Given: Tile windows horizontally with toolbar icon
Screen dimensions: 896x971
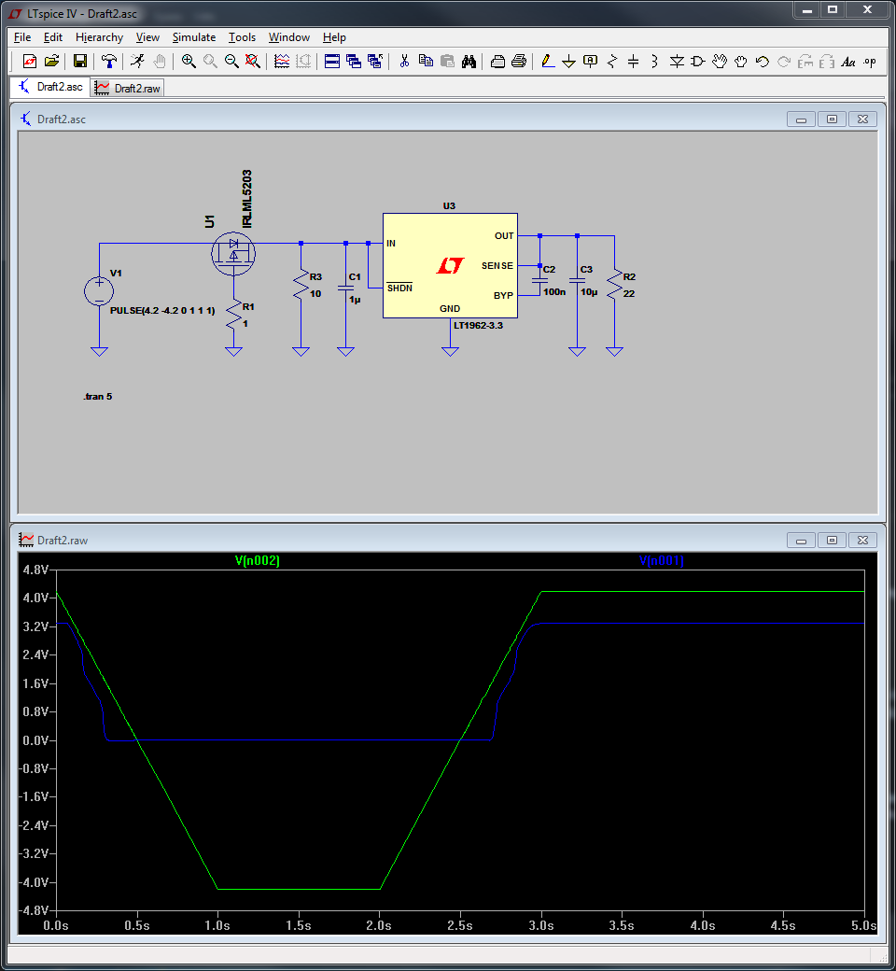Looking at the screenshot, I should 332,61.
